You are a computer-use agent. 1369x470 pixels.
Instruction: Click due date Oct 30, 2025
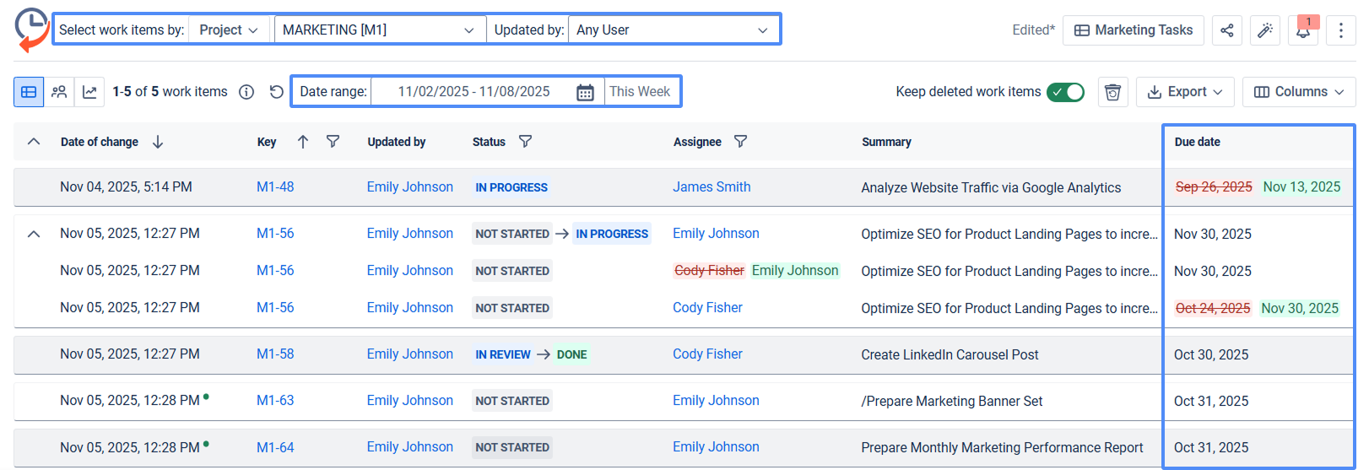(1211, 354)
